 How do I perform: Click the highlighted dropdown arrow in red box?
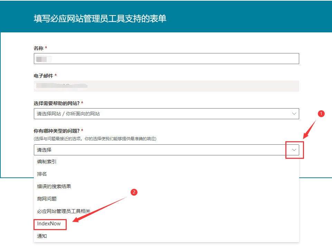click(x=294, y=150)
